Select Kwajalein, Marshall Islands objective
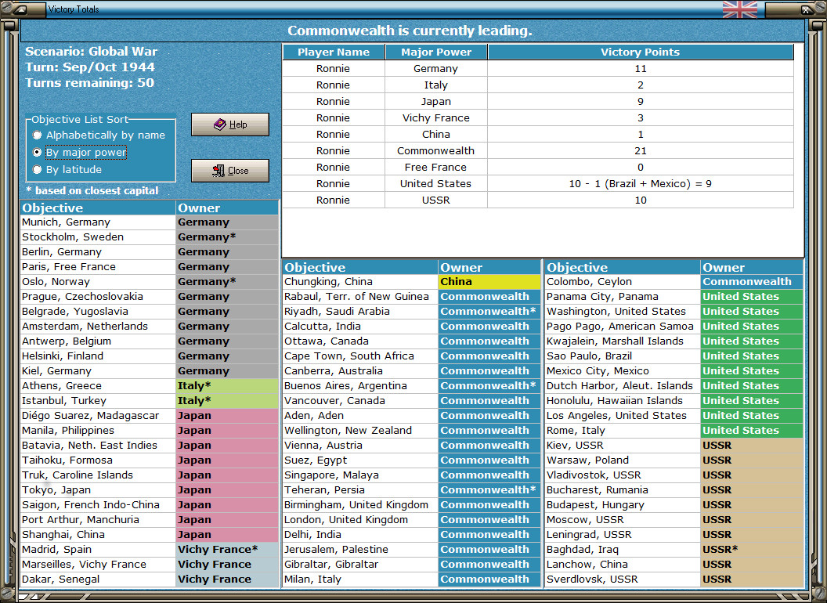The height and width of the screenshot is (603, 827). point(623,341)
